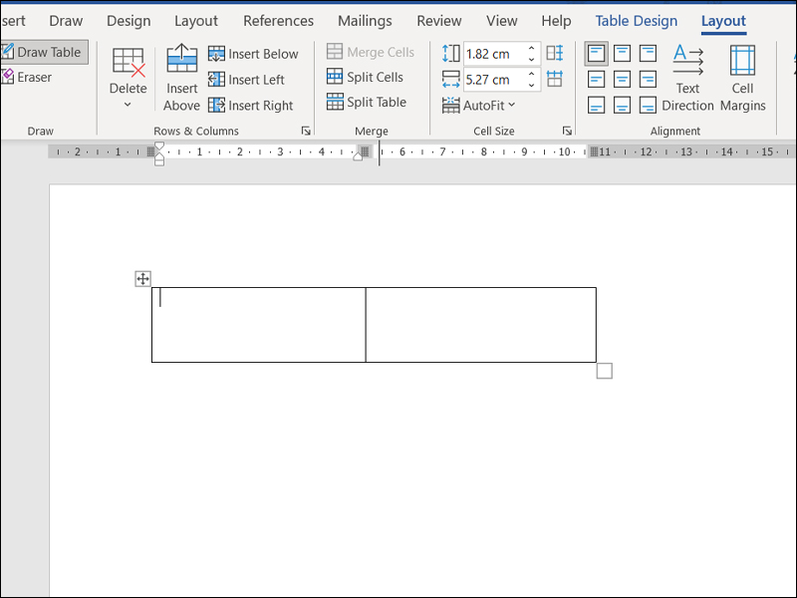Viewport: 797px width, 598px height.
Task: Open the AutoFit dropdown
Action: [x=479, y=105]
